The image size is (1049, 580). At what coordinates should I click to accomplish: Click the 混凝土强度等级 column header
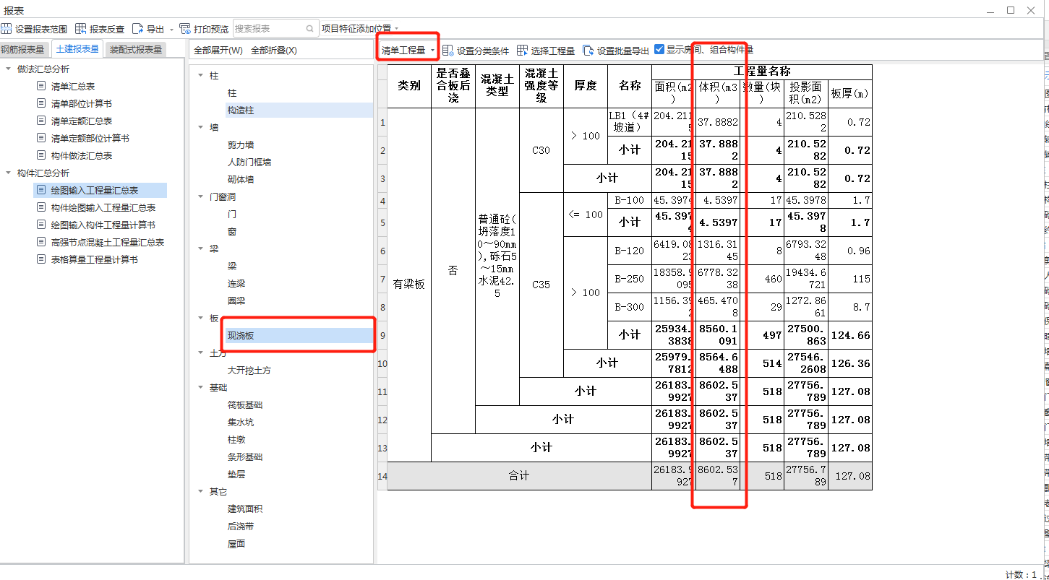pyautogui.click(x=541, y=86)
